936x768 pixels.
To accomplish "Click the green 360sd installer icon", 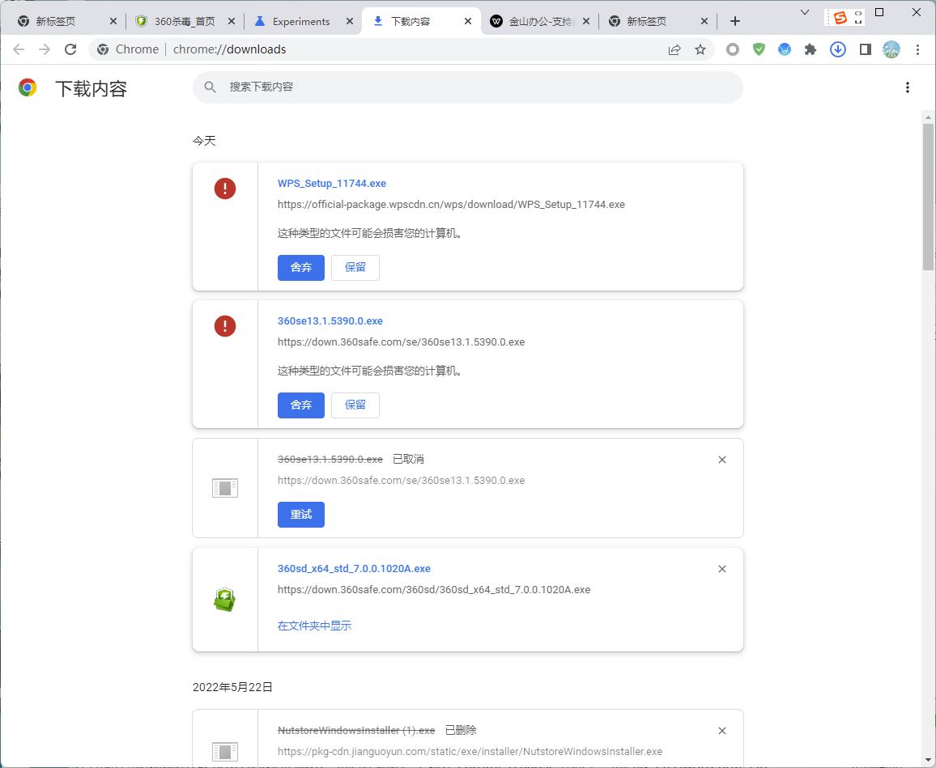I will point(225,599).
